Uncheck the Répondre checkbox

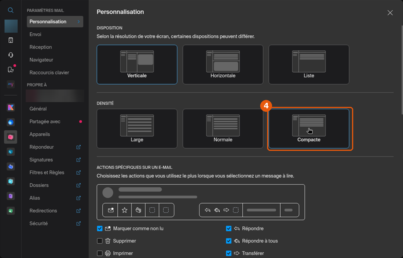(229, 229)
